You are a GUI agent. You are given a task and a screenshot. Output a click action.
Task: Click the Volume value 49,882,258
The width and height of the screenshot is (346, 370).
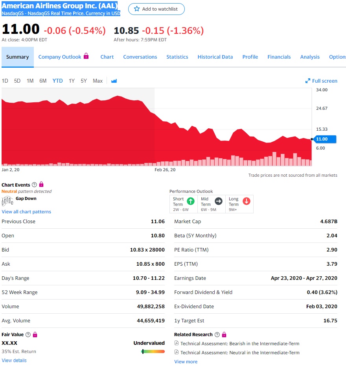click(x=151, y=306)
